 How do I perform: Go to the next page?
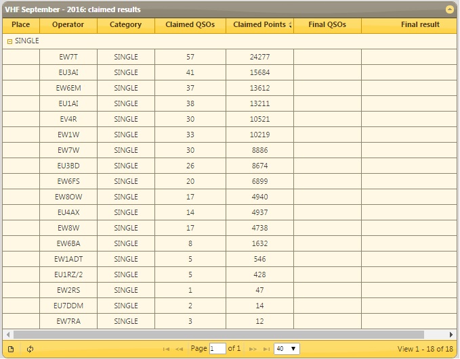pyautogui.click(x=252, y=349)
